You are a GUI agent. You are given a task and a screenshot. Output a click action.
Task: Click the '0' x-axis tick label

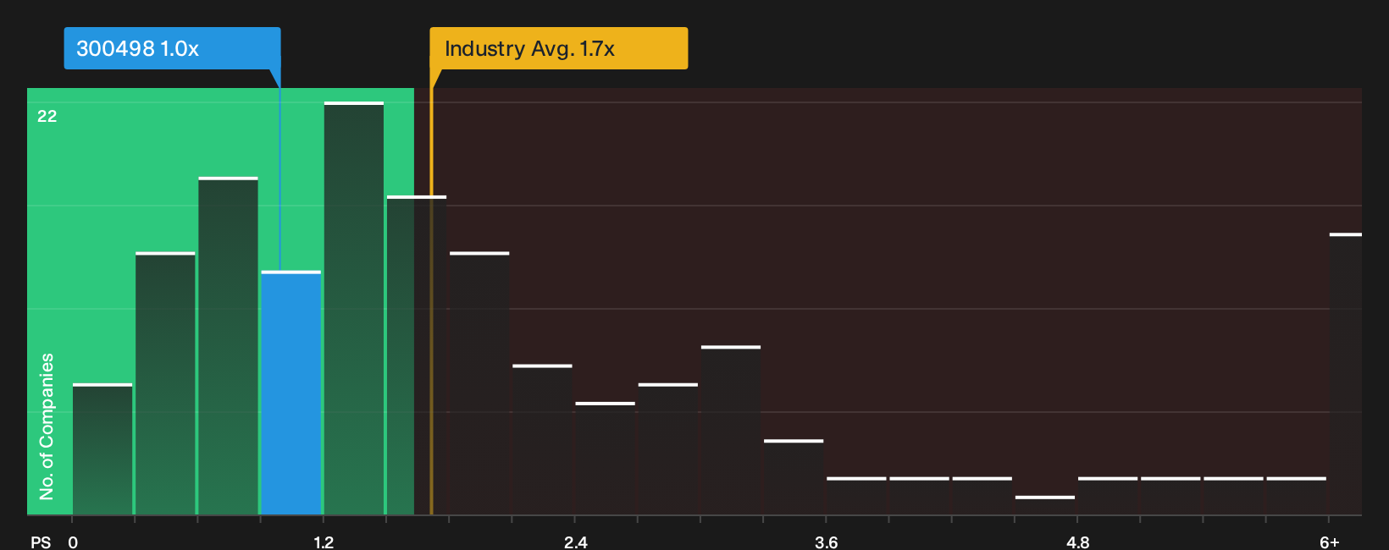[73, 542]
